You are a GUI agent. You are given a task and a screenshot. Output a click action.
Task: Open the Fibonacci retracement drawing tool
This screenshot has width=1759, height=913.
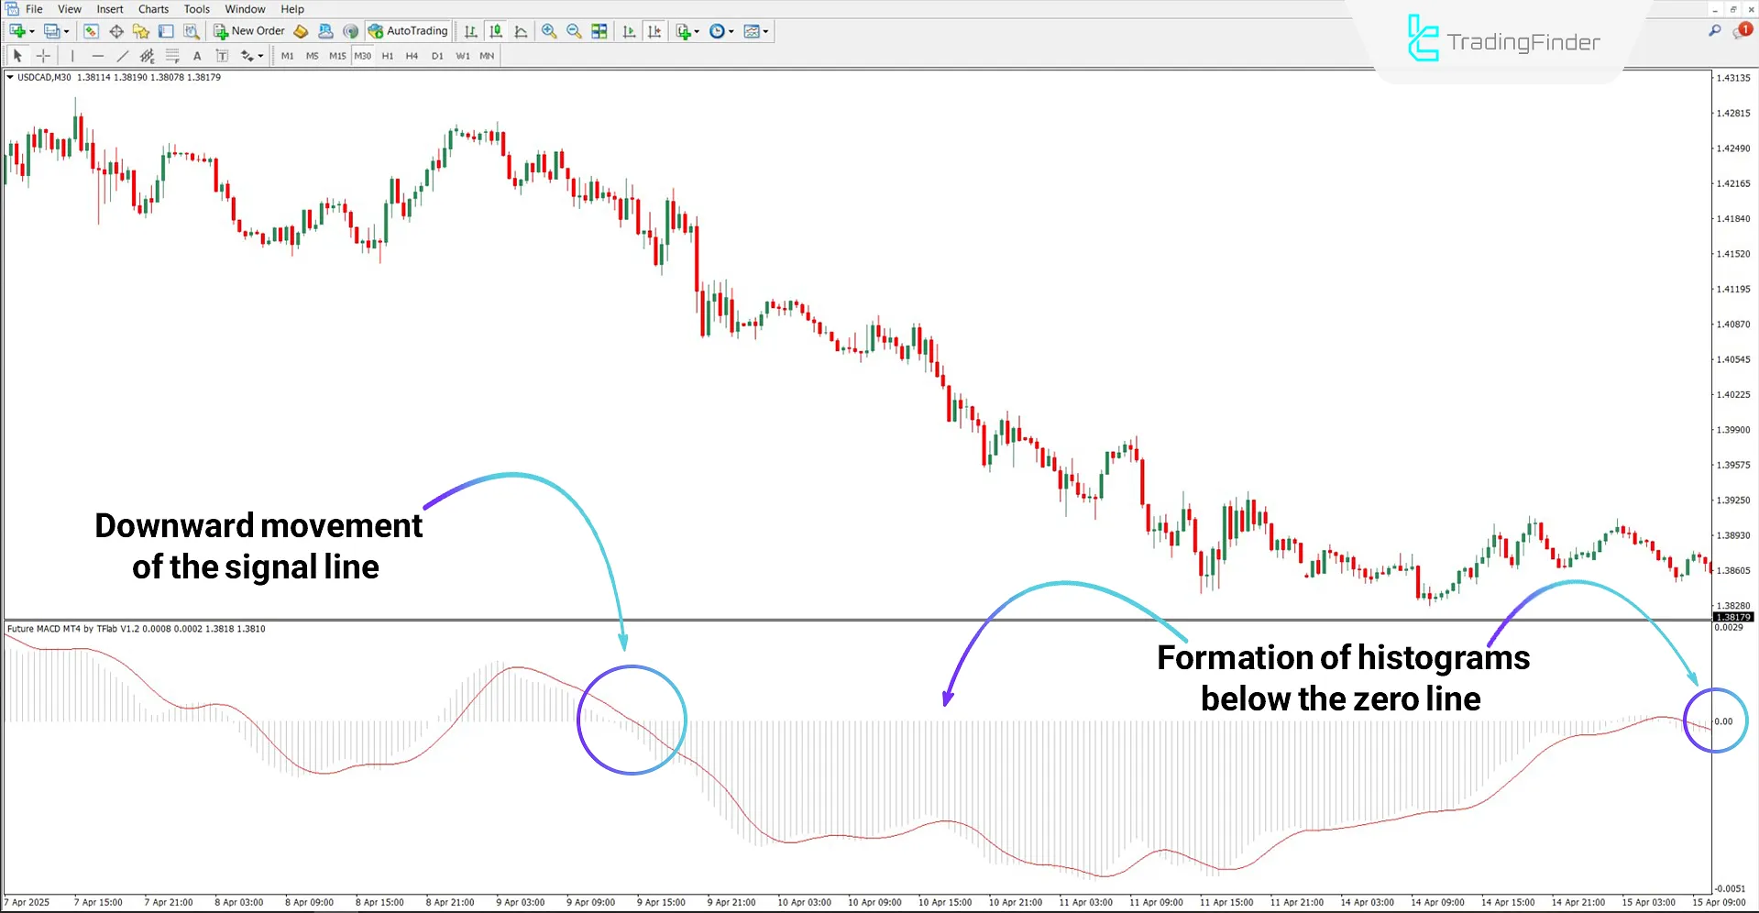coord(172,55)
